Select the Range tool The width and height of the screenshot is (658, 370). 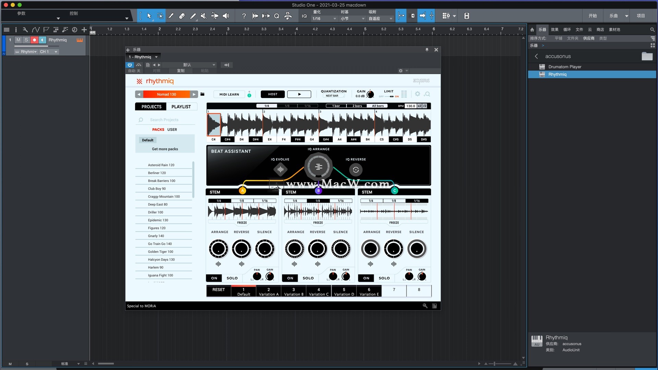[x=160, y=16]
